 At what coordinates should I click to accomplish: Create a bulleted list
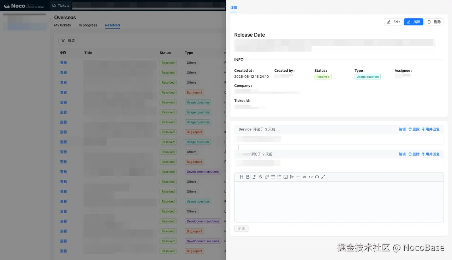pos(273,177)
